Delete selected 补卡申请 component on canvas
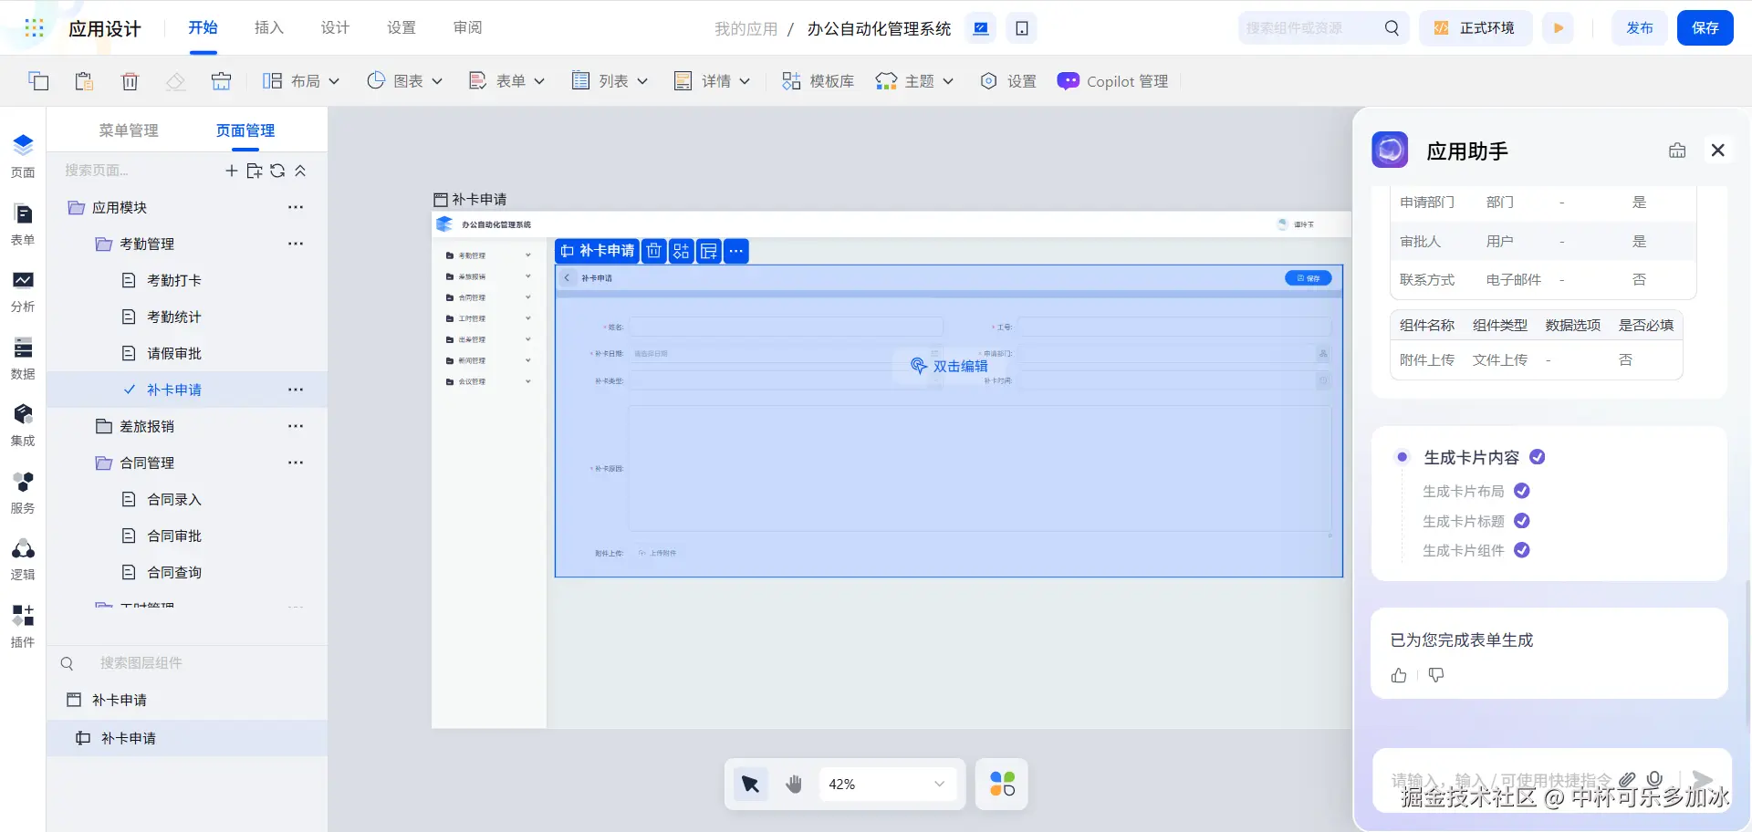1752x832 pixels. pos(653,251)
